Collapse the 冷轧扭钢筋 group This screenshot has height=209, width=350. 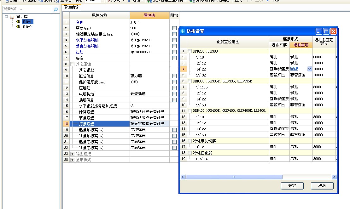pos(190,153)
